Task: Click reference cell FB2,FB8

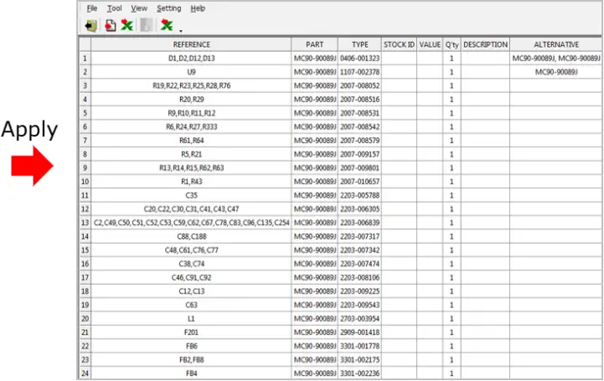Action: click(192, 360)
